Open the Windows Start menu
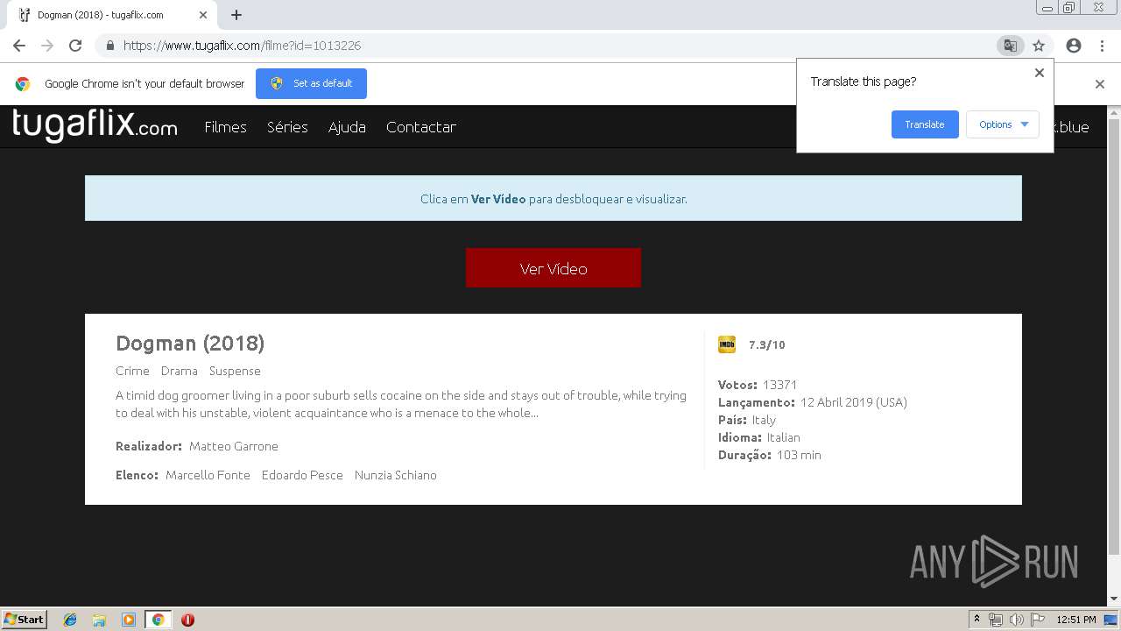The height and width of the screenshot is (631, 1121). 24,620
